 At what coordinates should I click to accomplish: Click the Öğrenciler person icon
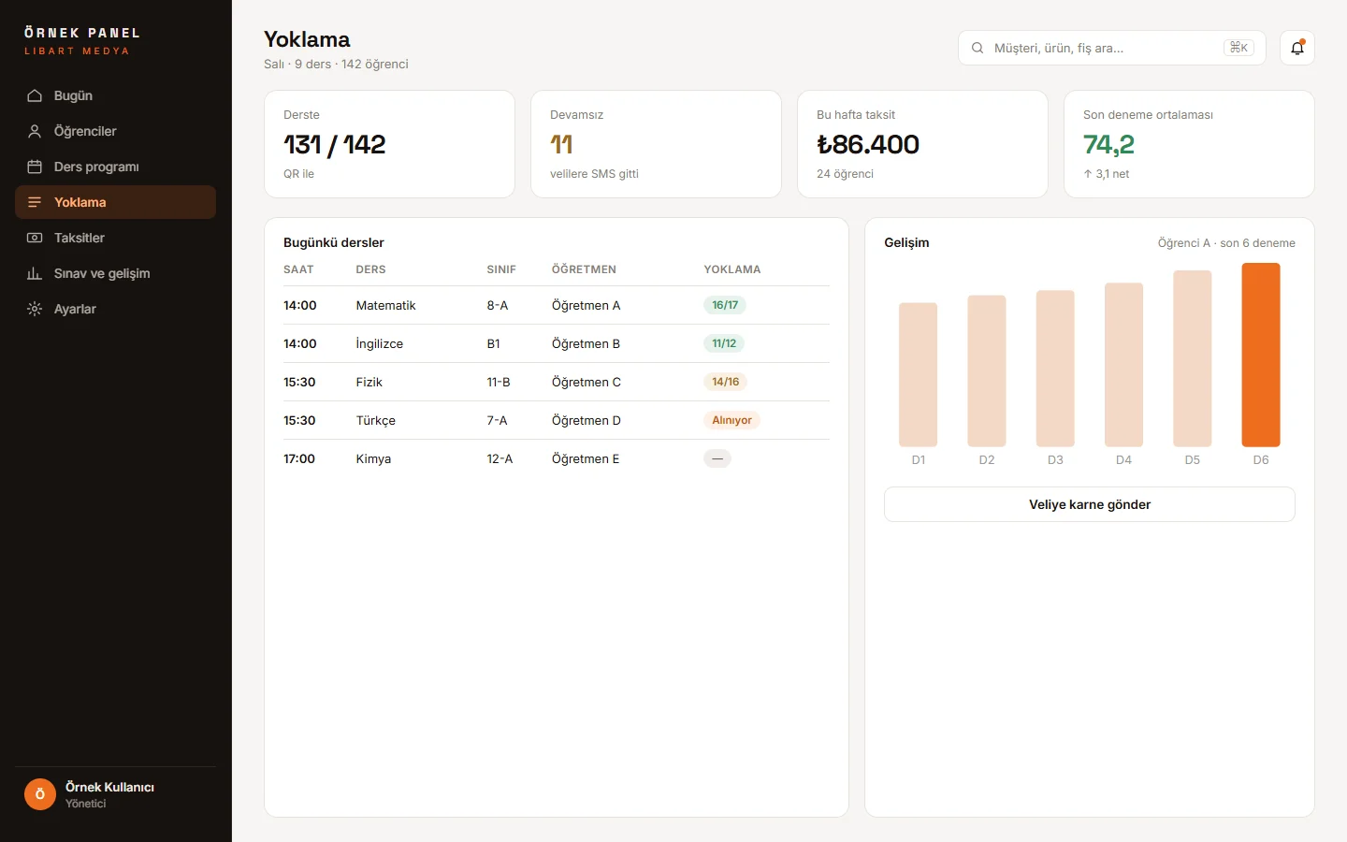click(x=35, y=131)
